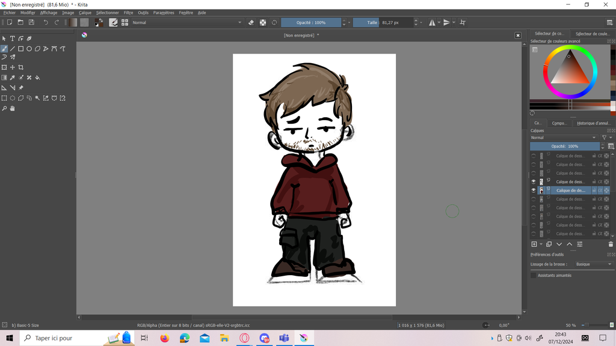
Task: Delete layer with trash icon
Action: (x=611, y=244)
